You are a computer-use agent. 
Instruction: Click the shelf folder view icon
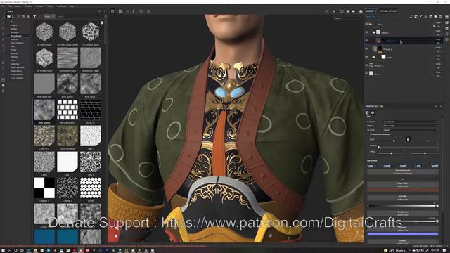point(8,17)
